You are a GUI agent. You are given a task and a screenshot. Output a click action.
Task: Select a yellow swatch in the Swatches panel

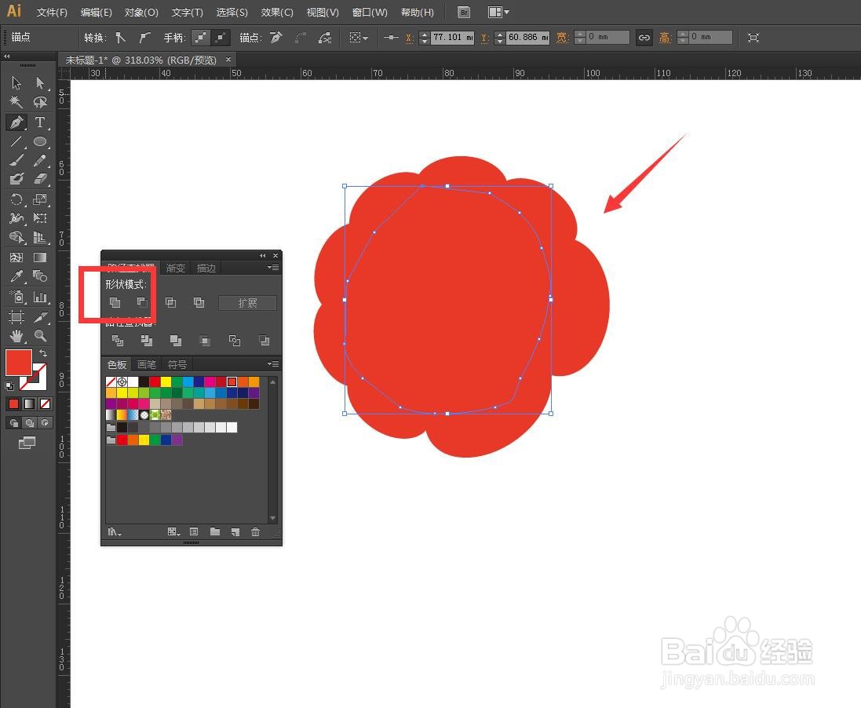pos(166,382)
